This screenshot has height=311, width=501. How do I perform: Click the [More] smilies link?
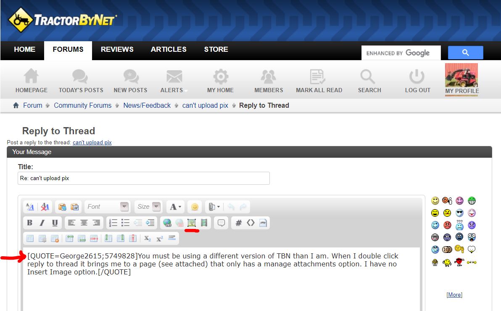pos(454,295)
